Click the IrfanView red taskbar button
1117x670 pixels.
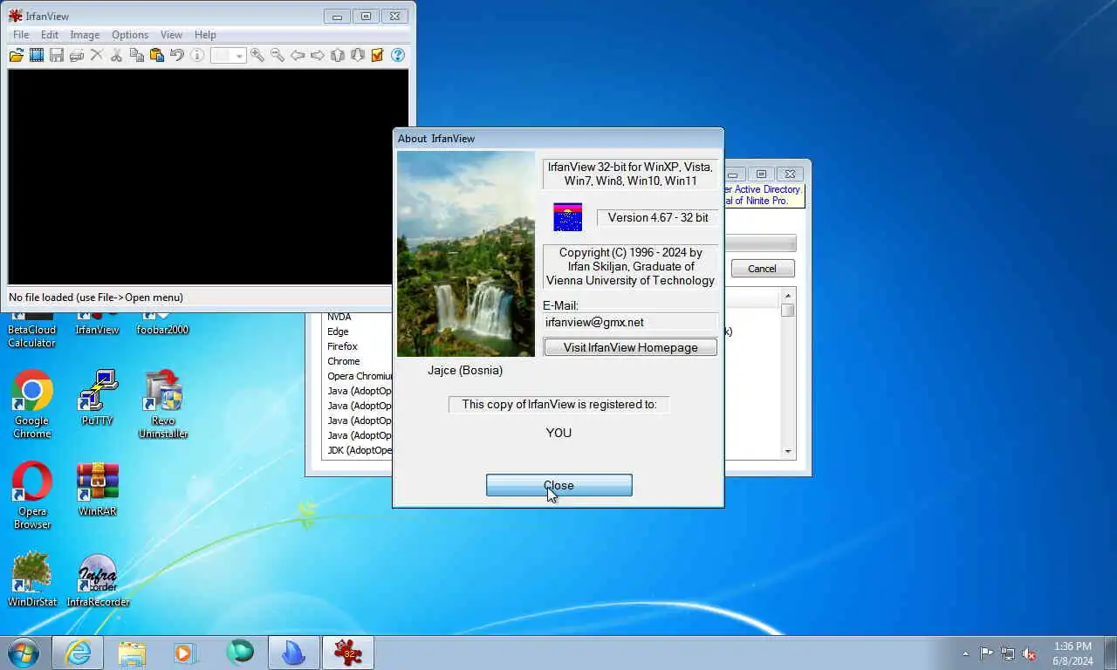(348, 653)
